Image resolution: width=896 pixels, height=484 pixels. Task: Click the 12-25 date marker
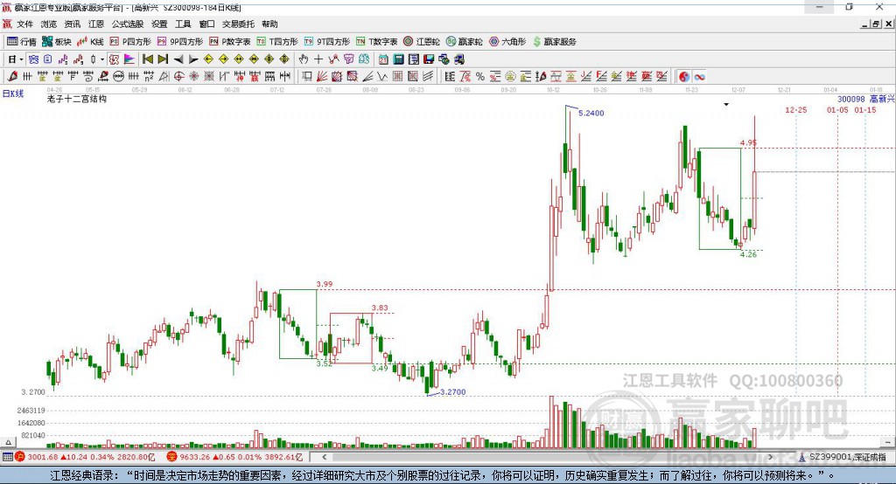point(796,109)
